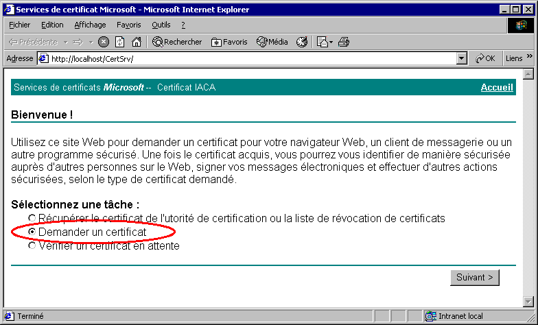Screen dimensions: 538x325
Task: Go to the home page icon
Action: click(137, 42)
